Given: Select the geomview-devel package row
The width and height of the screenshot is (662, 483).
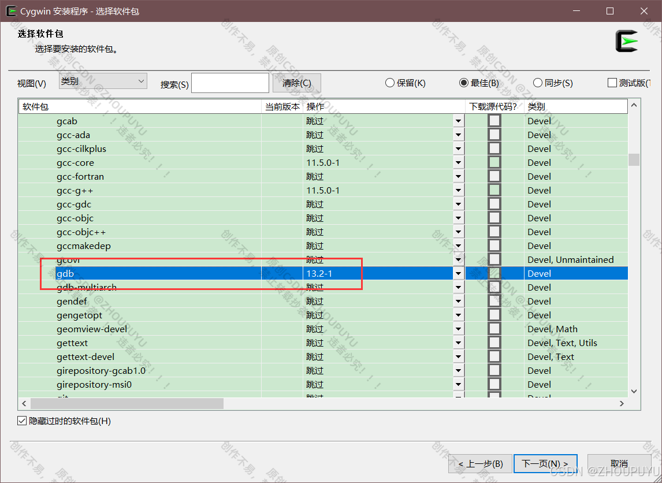Looking at the screenshot, I should [323, 329].
